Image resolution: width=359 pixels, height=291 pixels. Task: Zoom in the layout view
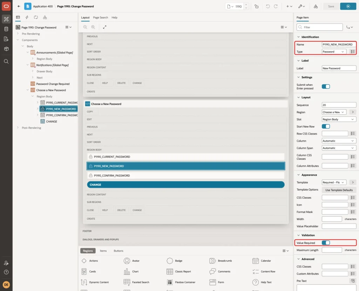[93, 27]
